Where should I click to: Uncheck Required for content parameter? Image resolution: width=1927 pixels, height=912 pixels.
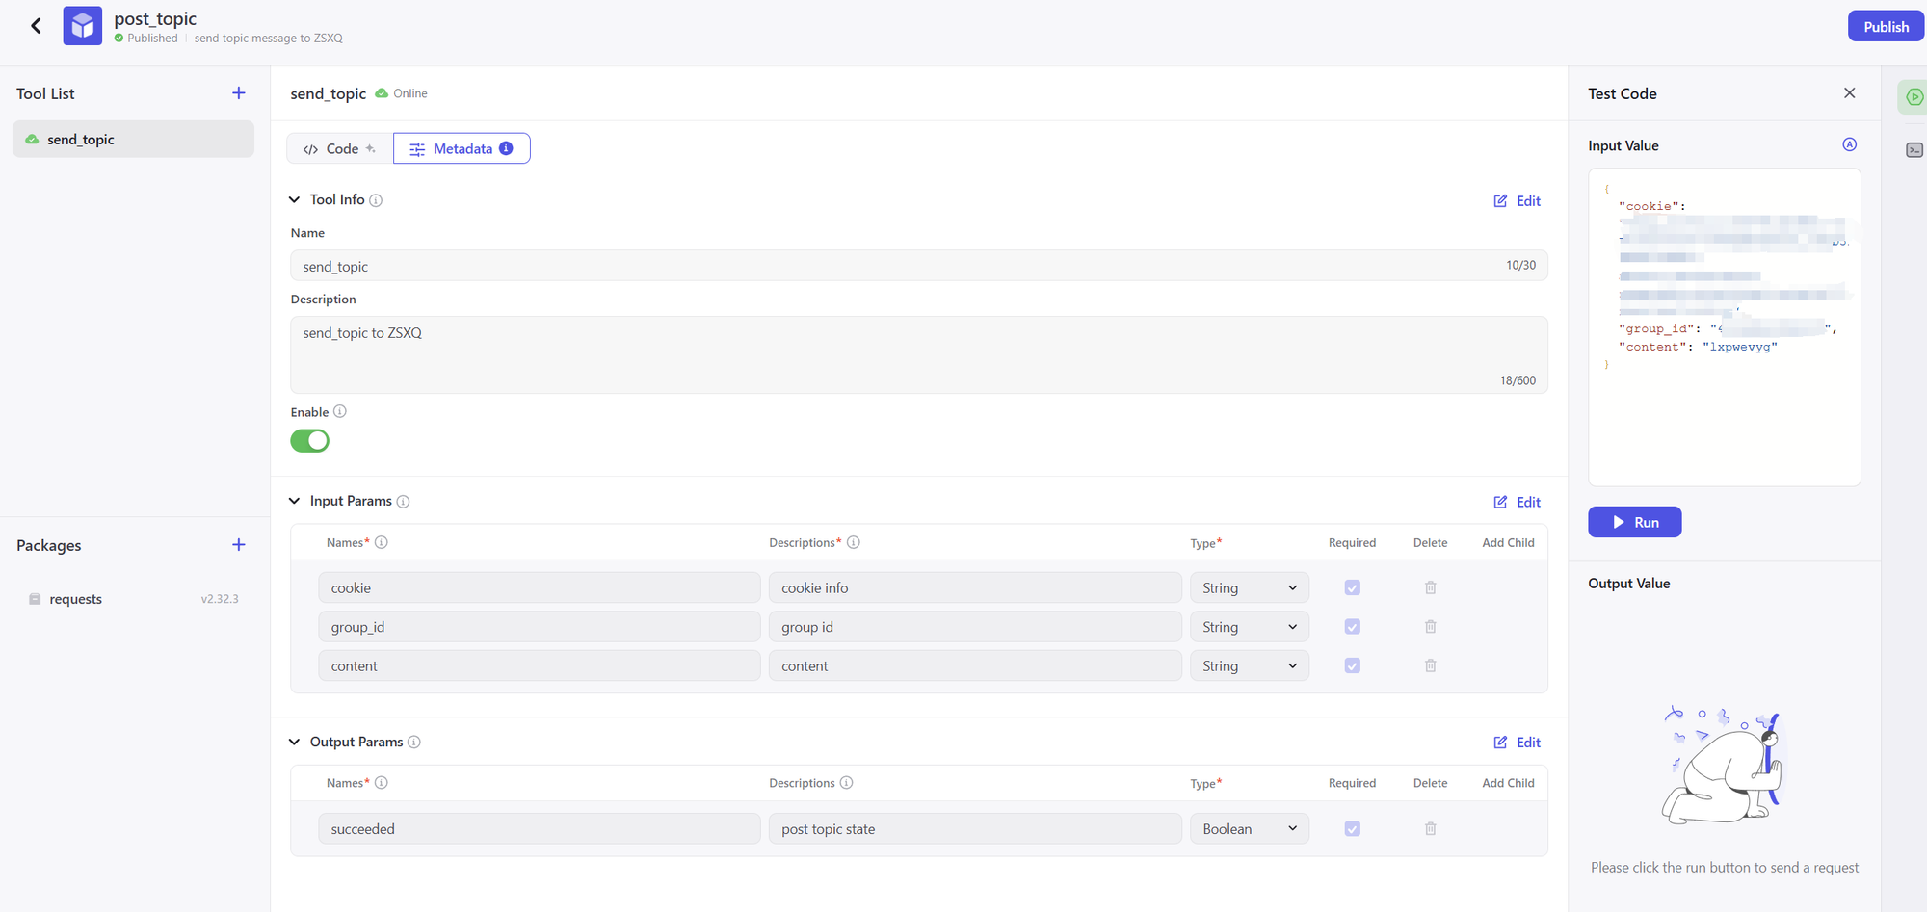click(1352, 665)
